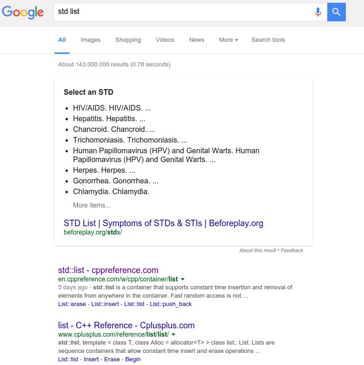Click the beforeplay.org/stds/ URL
This screenshot has height=365, width=364.
click(x=93, y=232)
